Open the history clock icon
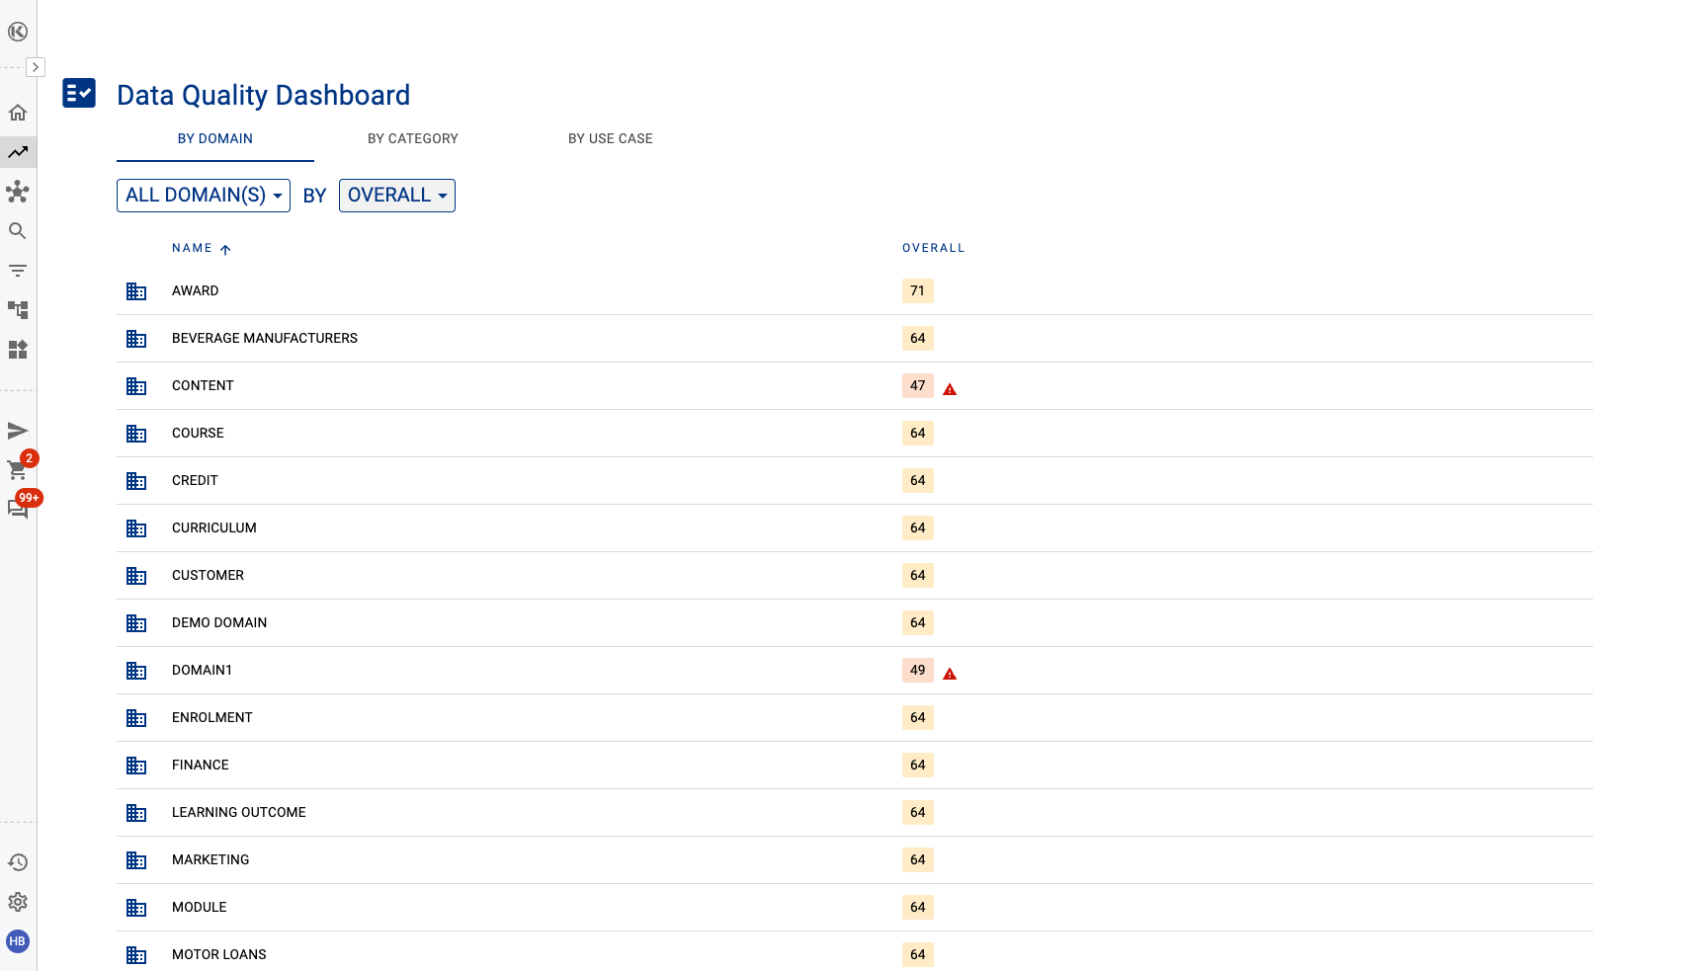This screenshot has width=1683, height=971. click(18, 862)
